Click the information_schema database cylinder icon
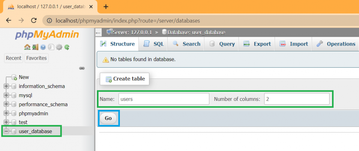This screenshot has width=359, height=151. pos(14,86)
